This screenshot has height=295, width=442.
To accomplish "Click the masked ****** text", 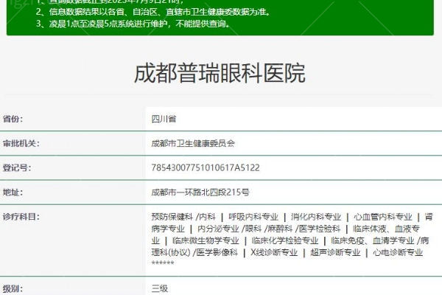I will pyautogui.click(x=163, y=263).
